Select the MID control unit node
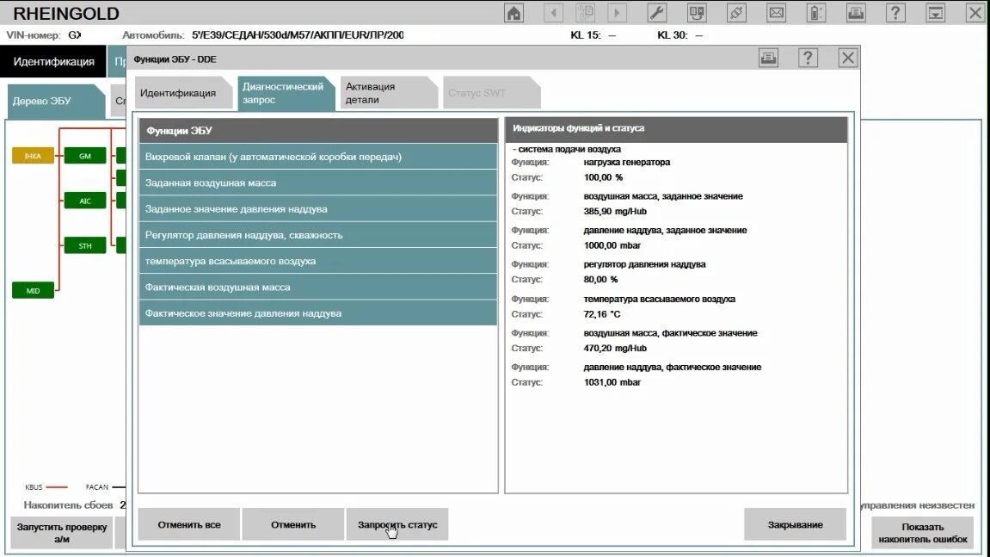The image size is (990, 557). [x=33, y=291]
